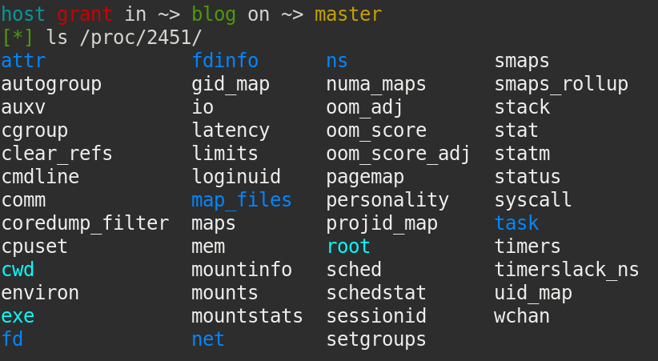Click the 'fd' directory entry
This screenshot has height=361, width=658.
tap(12, 339)
